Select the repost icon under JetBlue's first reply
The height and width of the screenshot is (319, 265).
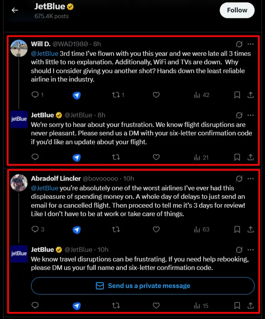click(116, 157)
